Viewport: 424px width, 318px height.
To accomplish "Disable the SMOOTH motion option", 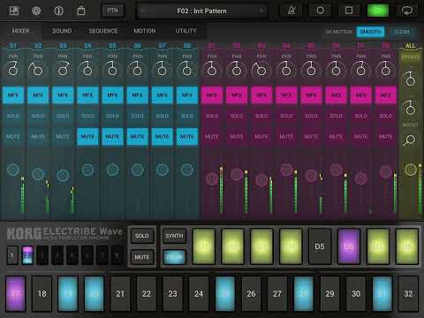I will tap(370, 32).
